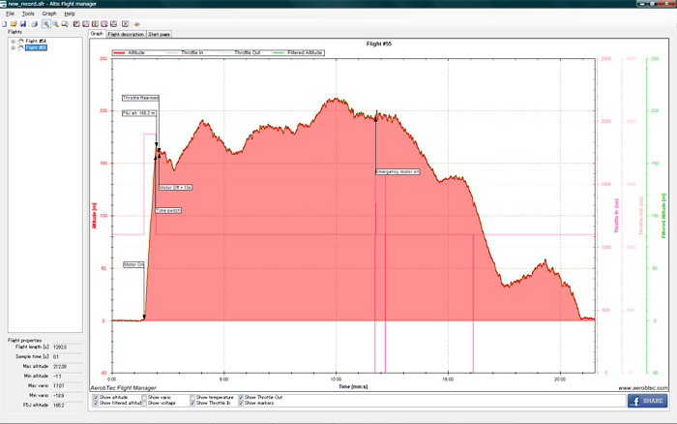
Task: Click the FSJ alt marker label on graph
Action: coord(139,113)
